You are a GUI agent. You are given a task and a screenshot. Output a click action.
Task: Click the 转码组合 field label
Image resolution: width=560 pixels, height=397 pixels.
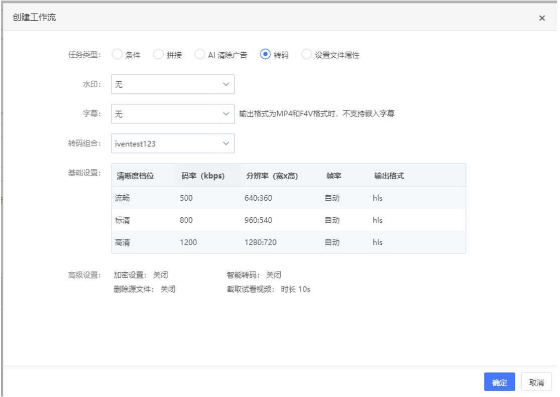[x=85, y=144]
